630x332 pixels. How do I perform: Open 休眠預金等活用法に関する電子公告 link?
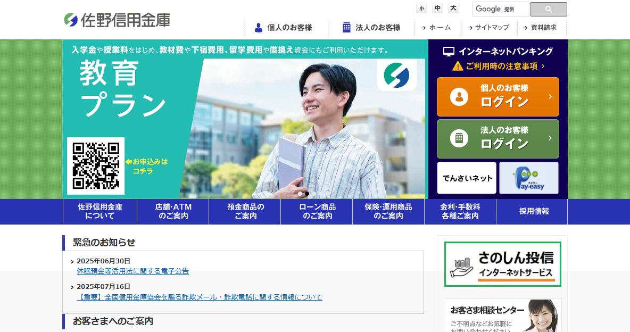pos(132,271)
